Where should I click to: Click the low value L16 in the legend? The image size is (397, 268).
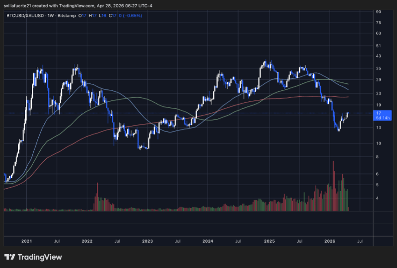click(102, 16)
